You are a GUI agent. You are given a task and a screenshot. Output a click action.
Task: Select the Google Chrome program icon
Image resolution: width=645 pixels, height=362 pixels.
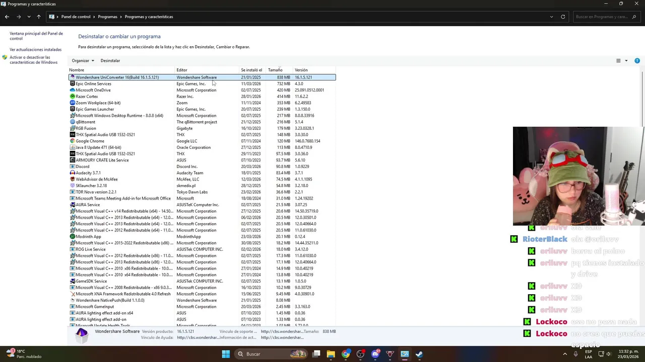point(72,141)
